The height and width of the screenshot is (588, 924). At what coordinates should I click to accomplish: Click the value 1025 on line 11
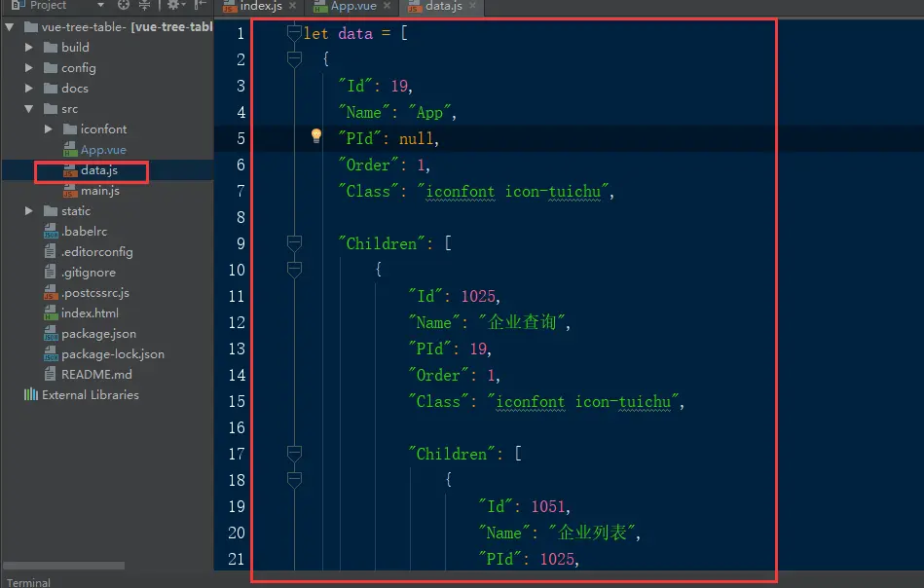click(x=478, y=296)
